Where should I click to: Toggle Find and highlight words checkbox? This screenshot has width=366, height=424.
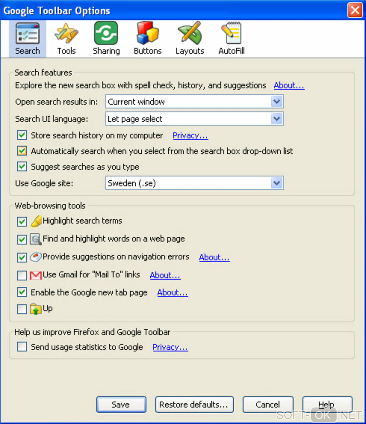22,240
